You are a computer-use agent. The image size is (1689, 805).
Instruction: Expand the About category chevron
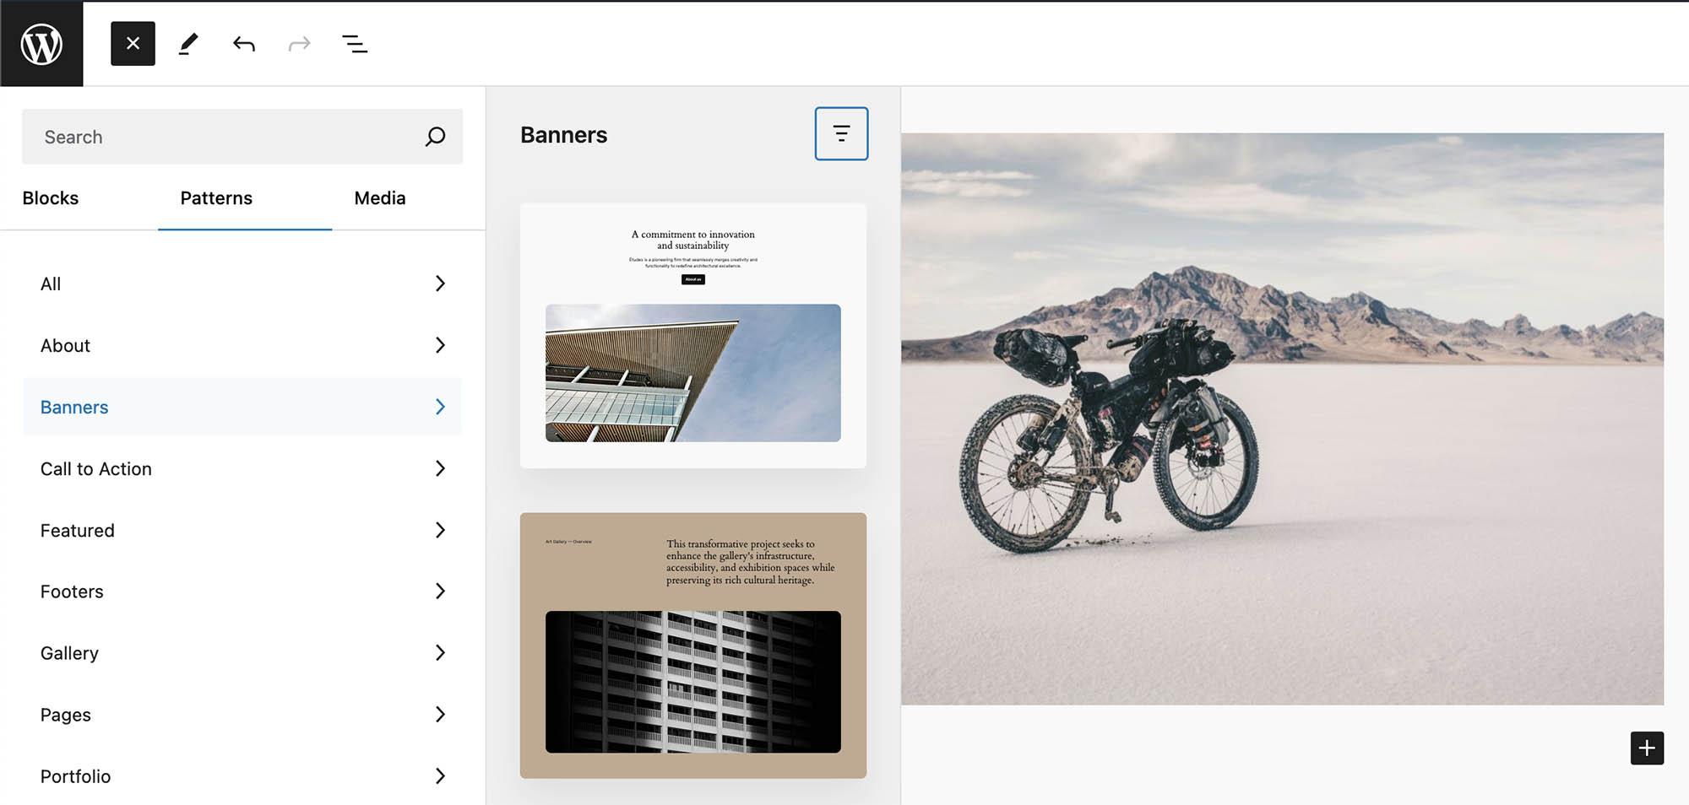[x=439, y=345]
